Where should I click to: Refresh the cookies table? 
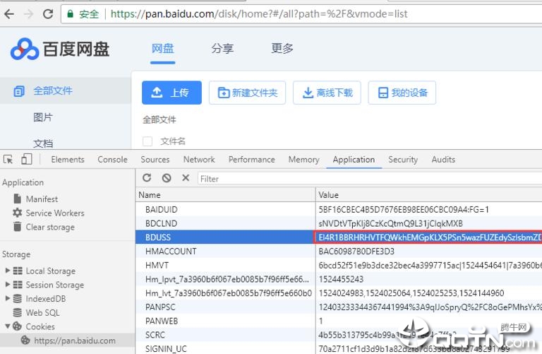click(147, 178)
